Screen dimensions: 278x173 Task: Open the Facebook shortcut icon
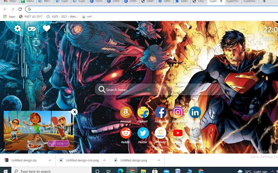coord(160,112)
